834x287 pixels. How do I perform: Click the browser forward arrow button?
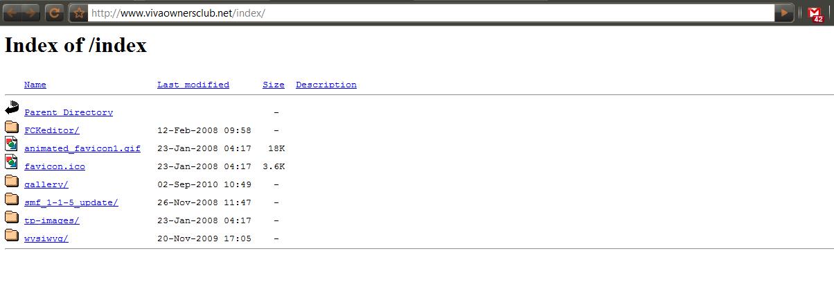(32, 12)
